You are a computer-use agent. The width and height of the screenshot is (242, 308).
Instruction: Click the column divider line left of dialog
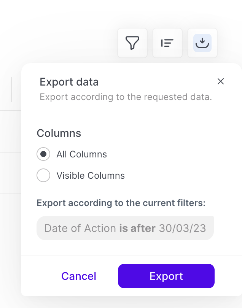point(12,90)
